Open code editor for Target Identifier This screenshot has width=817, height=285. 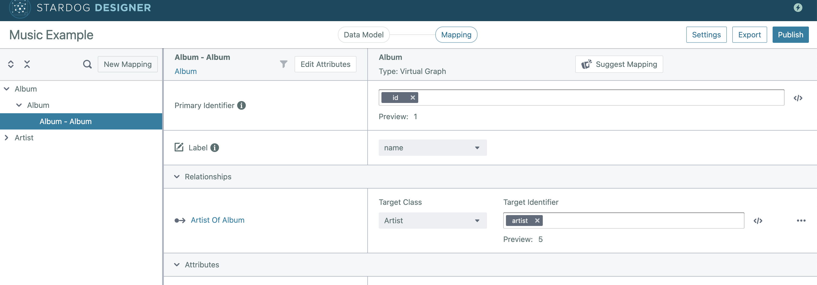coord(758,221)
